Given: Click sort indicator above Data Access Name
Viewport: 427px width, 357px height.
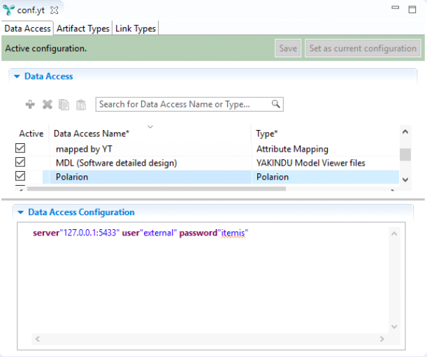Looking at the screenshot, I should (150, 126).
